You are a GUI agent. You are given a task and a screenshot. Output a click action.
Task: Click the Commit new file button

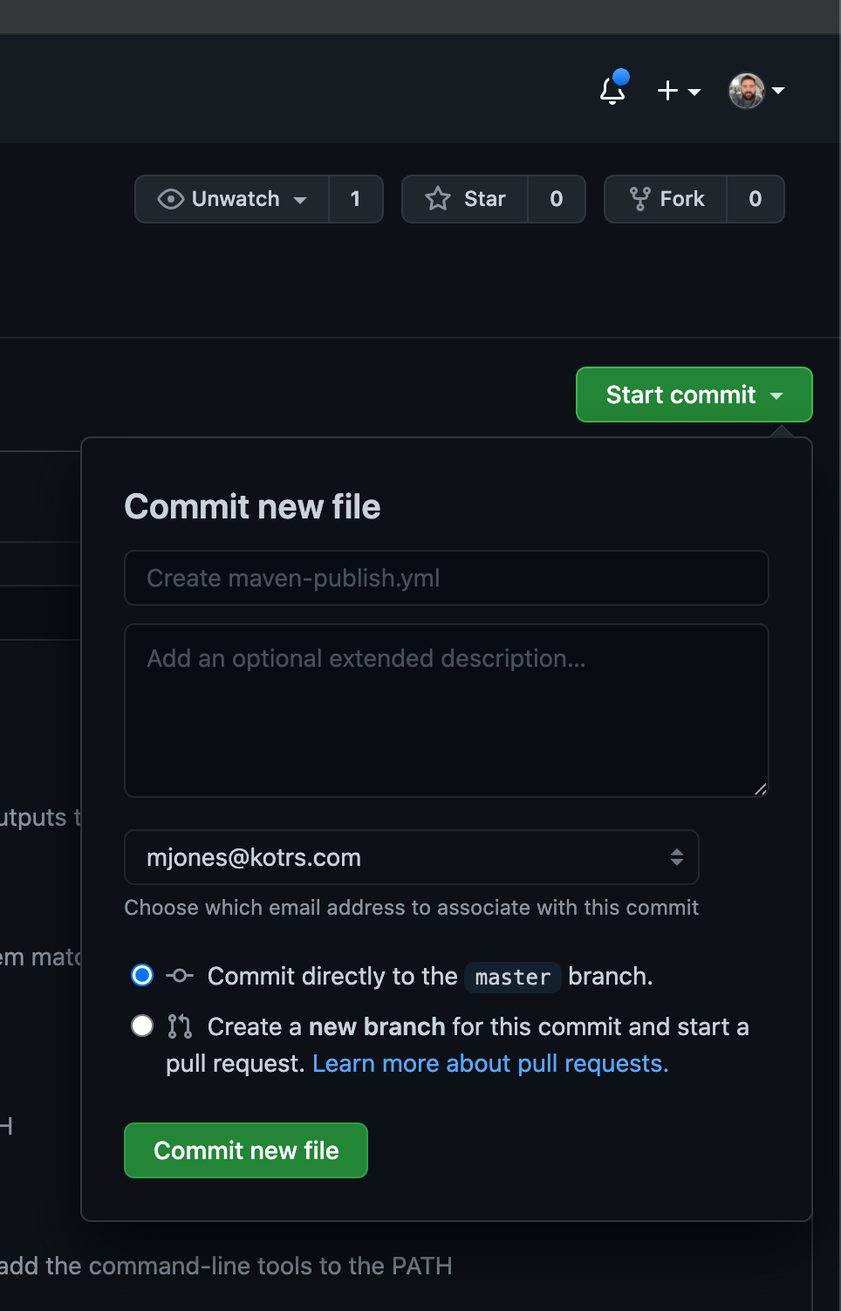point(246,1150)
